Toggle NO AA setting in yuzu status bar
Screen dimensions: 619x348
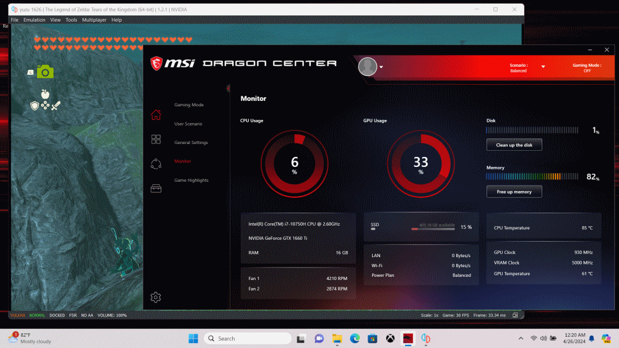coord(87,315)
